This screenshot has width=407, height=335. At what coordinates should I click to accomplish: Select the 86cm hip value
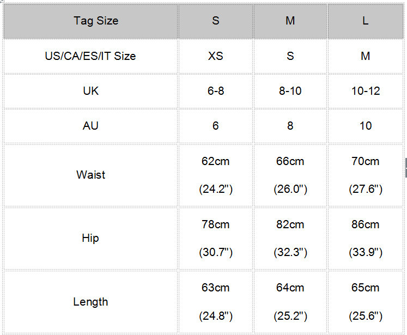pyautogui.click(x=366, y=224)
